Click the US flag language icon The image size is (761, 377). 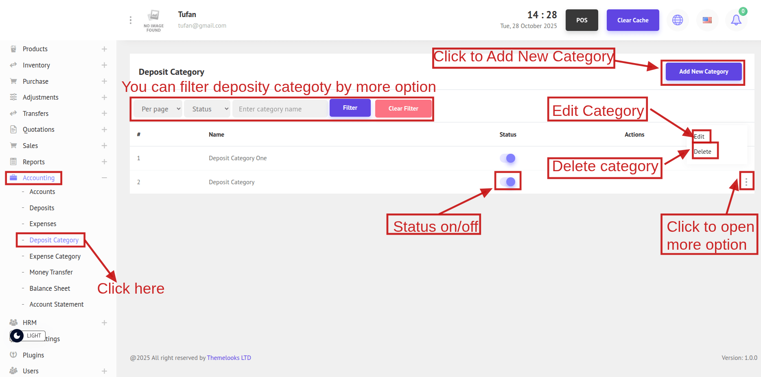[x=707, y=20]
